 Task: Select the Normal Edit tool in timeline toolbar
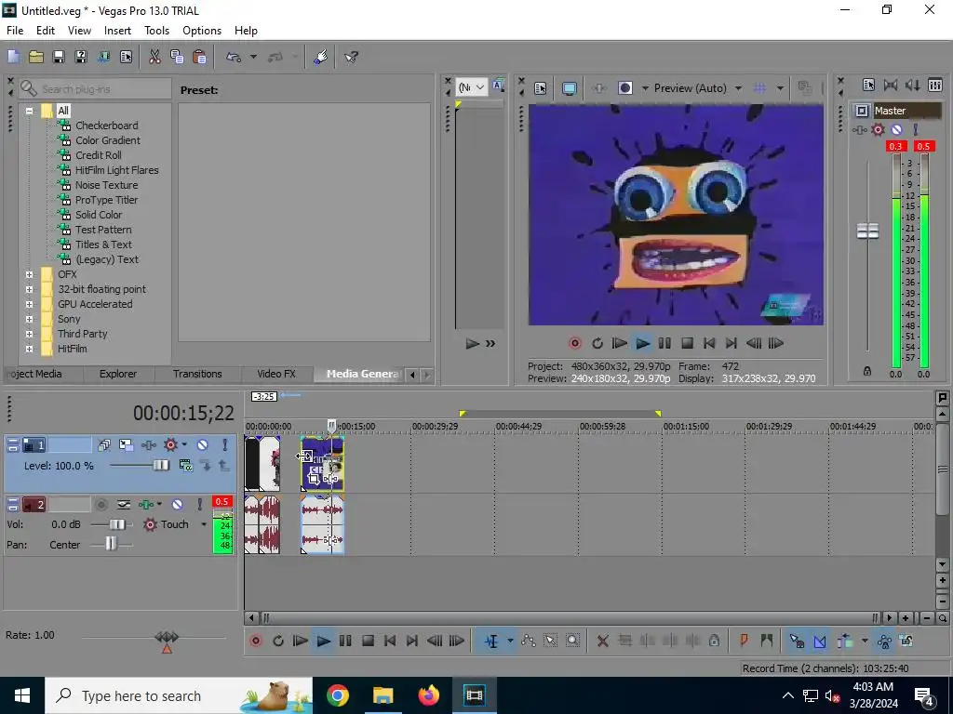click(491, 641)
